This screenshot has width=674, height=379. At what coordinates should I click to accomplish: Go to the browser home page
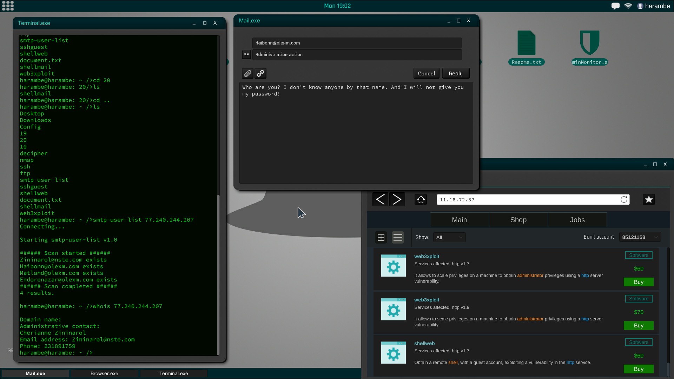(421, 199)
